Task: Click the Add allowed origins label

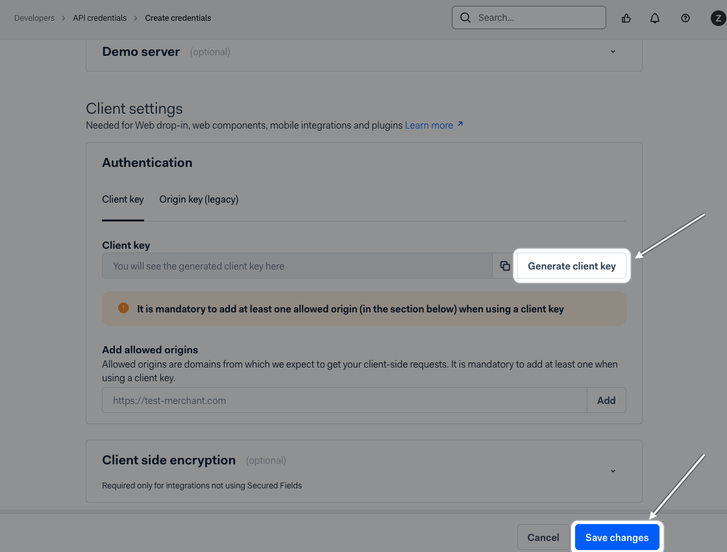Action: [x=150, y=350]
